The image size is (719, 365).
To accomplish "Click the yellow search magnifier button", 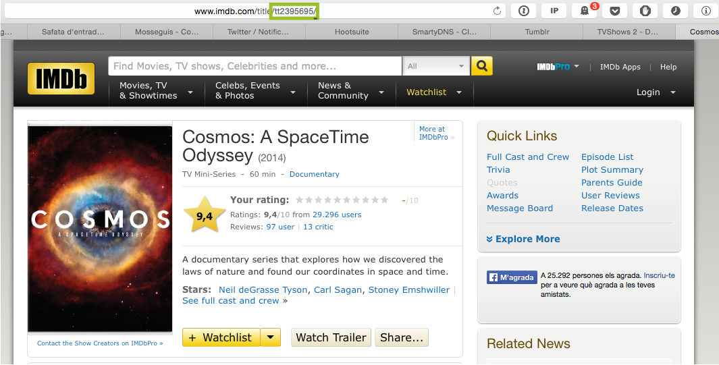I will [481, 66].
